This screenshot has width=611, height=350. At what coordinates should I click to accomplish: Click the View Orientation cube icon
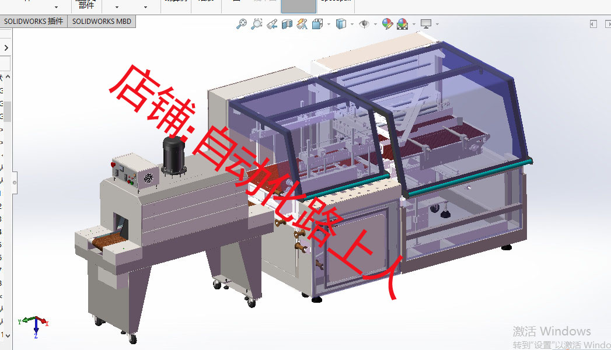[x=317, y=24]
